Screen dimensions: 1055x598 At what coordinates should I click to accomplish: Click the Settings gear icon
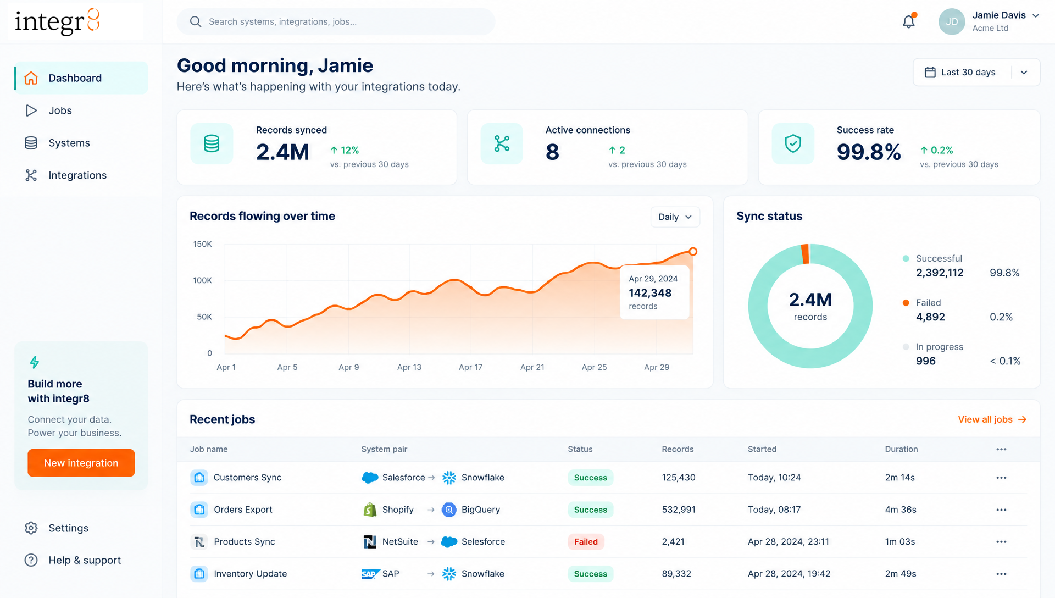point(31,528)
